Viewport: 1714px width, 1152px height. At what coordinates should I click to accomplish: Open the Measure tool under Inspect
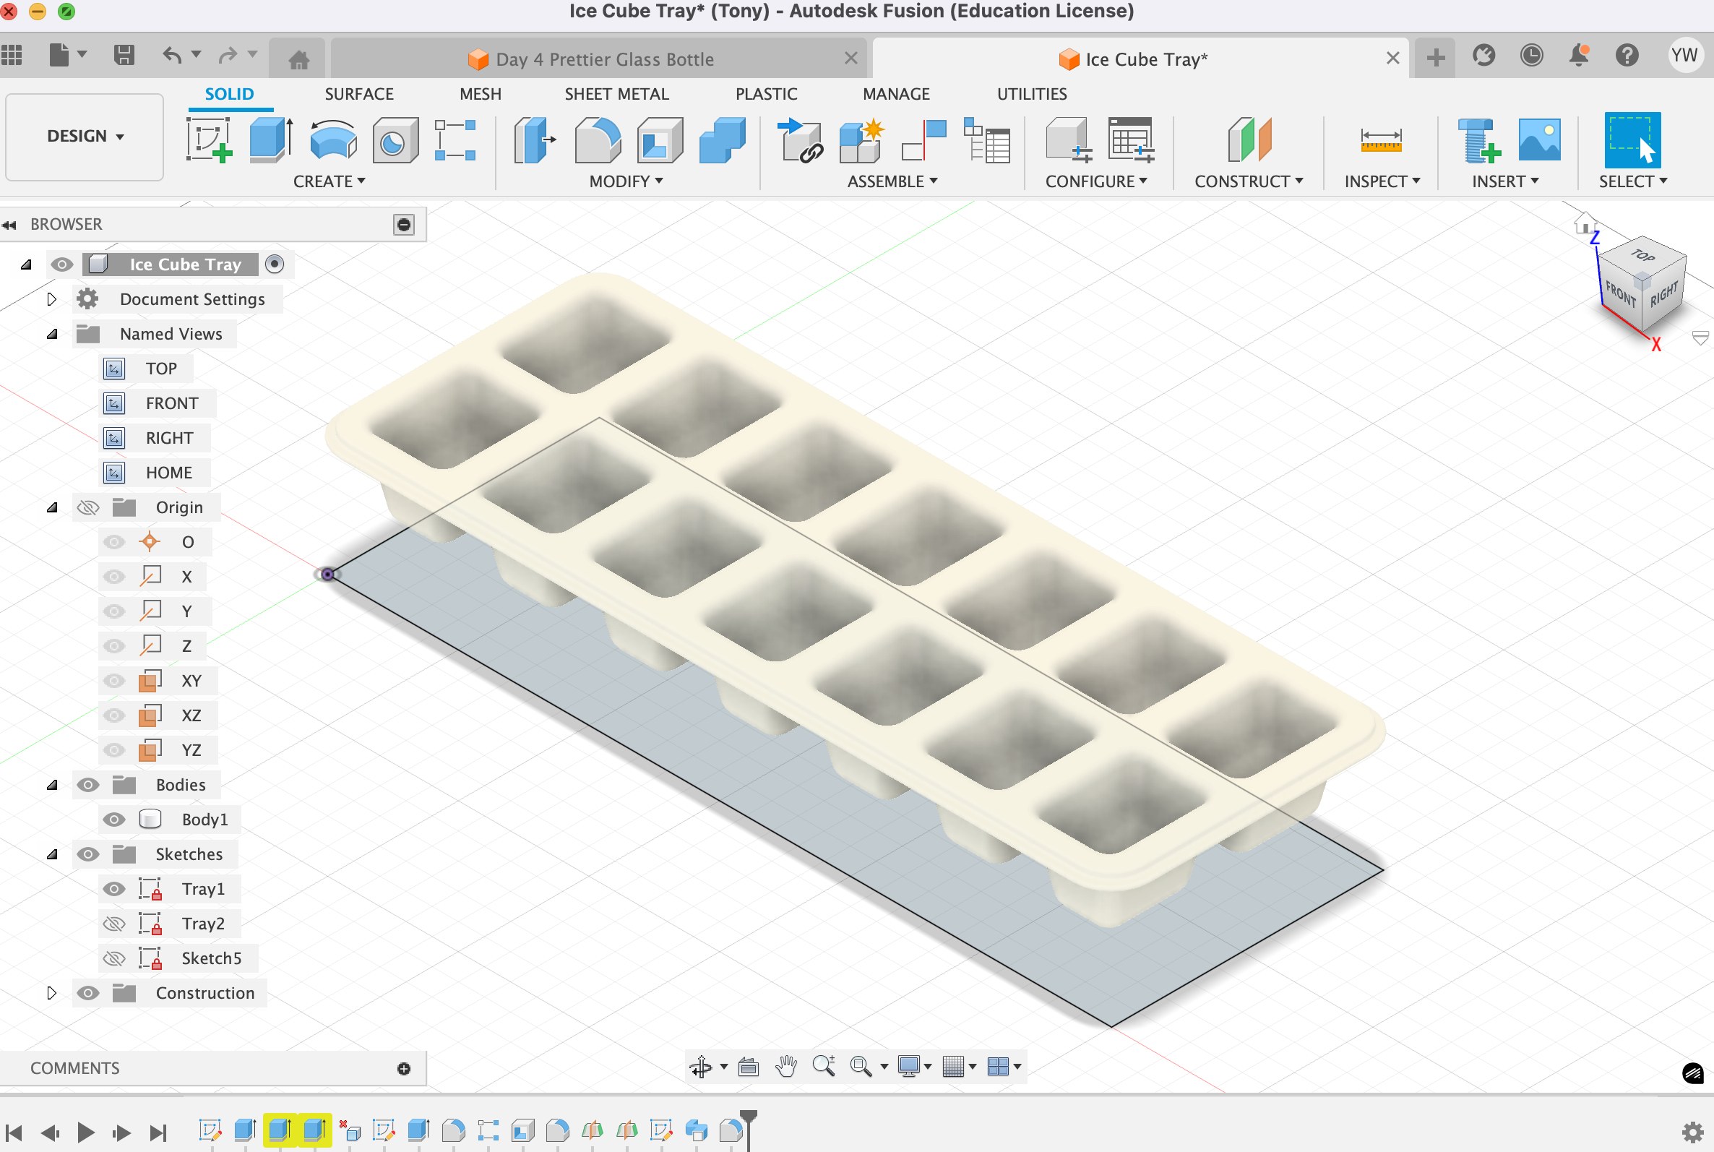(x=1381, y=139)
